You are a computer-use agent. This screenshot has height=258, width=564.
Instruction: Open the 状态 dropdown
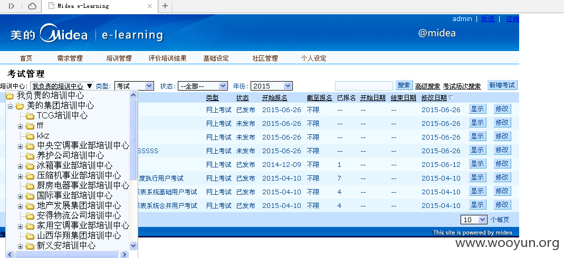pyautogui.click(x=203, y=86)
